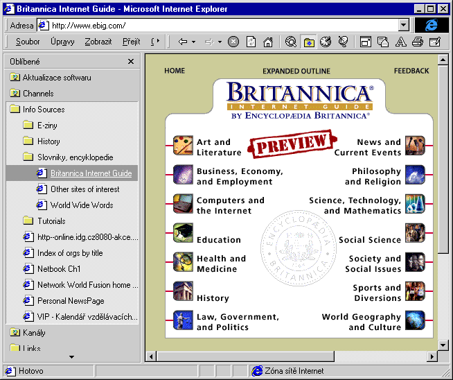Open the Channels toolbar icon
453x380 pixels.
343,42
